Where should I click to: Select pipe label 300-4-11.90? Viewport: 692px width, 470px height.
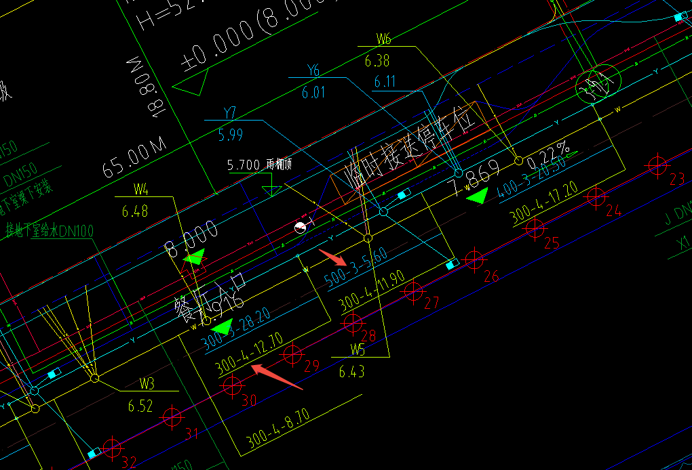pyautogui.click(x=372, y=291)
